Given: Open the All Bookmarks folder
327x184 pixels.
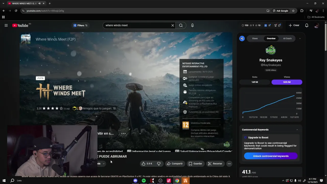Looking at the screenshot, I should tap(316, 17).
